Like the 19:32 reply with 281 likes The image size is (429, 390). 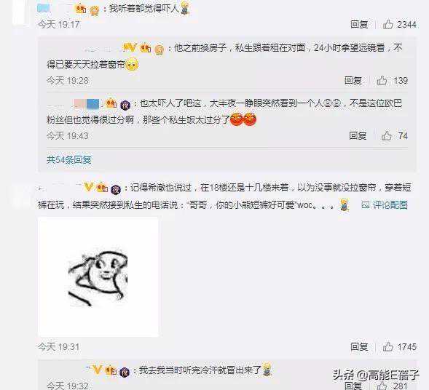382,386
